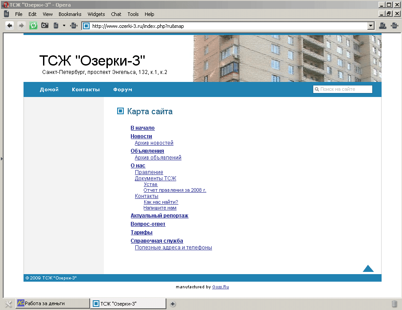Open the Тарифы link
The image size is (402, 310).
[x=142, y=232]
